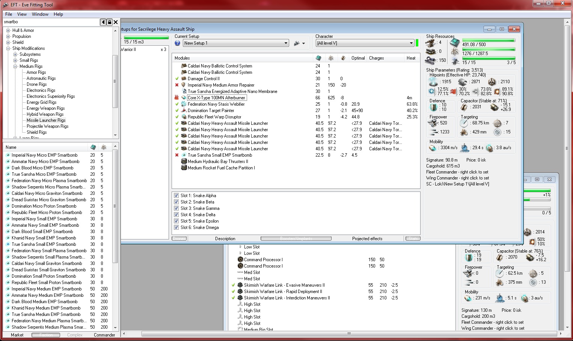Click the turret hardpoints icon in Ship Resources

click(x=430, y=42)
